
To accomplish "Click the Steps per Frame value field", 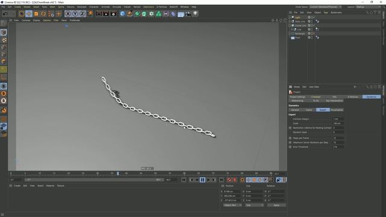I will tap(338, 138).
